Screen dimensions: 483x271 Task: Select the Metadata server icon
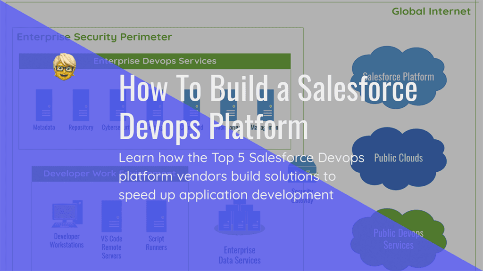pos(44,105)
